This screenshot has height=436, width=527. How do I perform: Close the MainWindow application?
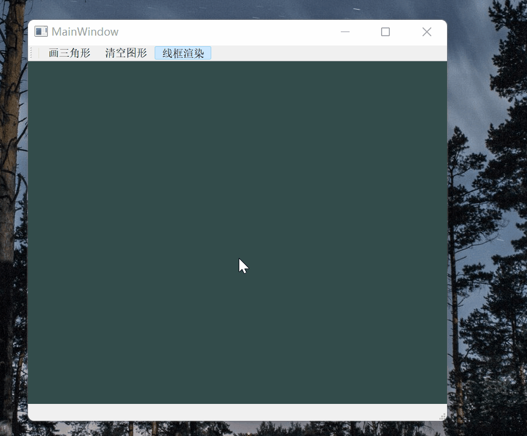tap(427, 32)
